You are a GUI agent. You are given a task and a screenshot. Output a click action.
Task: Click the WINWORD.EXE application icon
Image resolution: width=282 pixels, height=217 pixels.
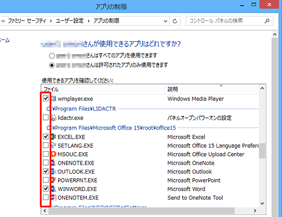pyautogui.click(x=54, y=189)
